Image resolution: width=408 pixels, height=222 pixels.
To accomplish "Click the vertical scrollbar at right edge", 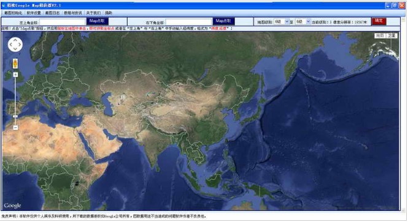I will click(403, 114).
